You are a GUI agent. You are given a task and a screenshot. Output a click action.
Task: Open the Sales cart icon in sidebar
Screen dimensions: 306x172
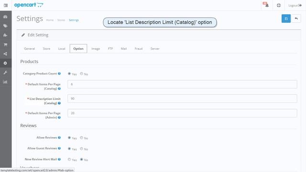point(5,44)
